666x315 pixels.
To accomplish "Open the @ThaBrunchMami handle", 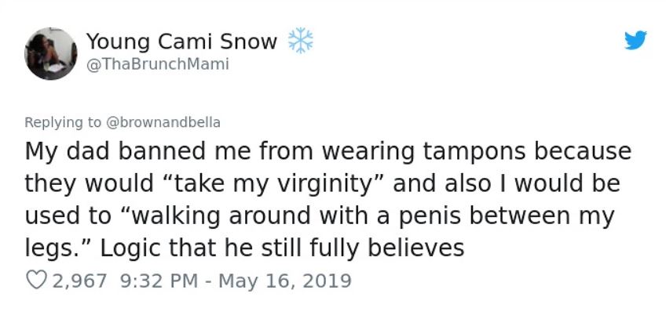I will [x=157, y=64].
